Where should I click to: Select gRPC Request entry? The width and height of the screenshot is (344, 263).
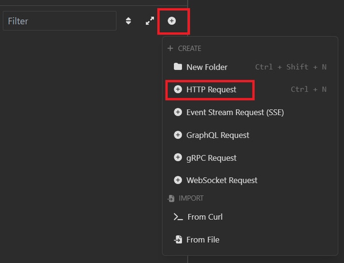click(x=250, y=158)
